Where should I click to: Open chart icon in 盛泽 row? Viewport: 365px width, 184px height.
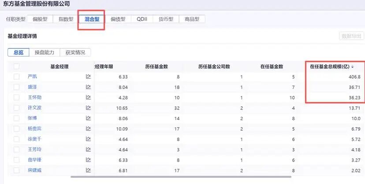pos(88,87)
